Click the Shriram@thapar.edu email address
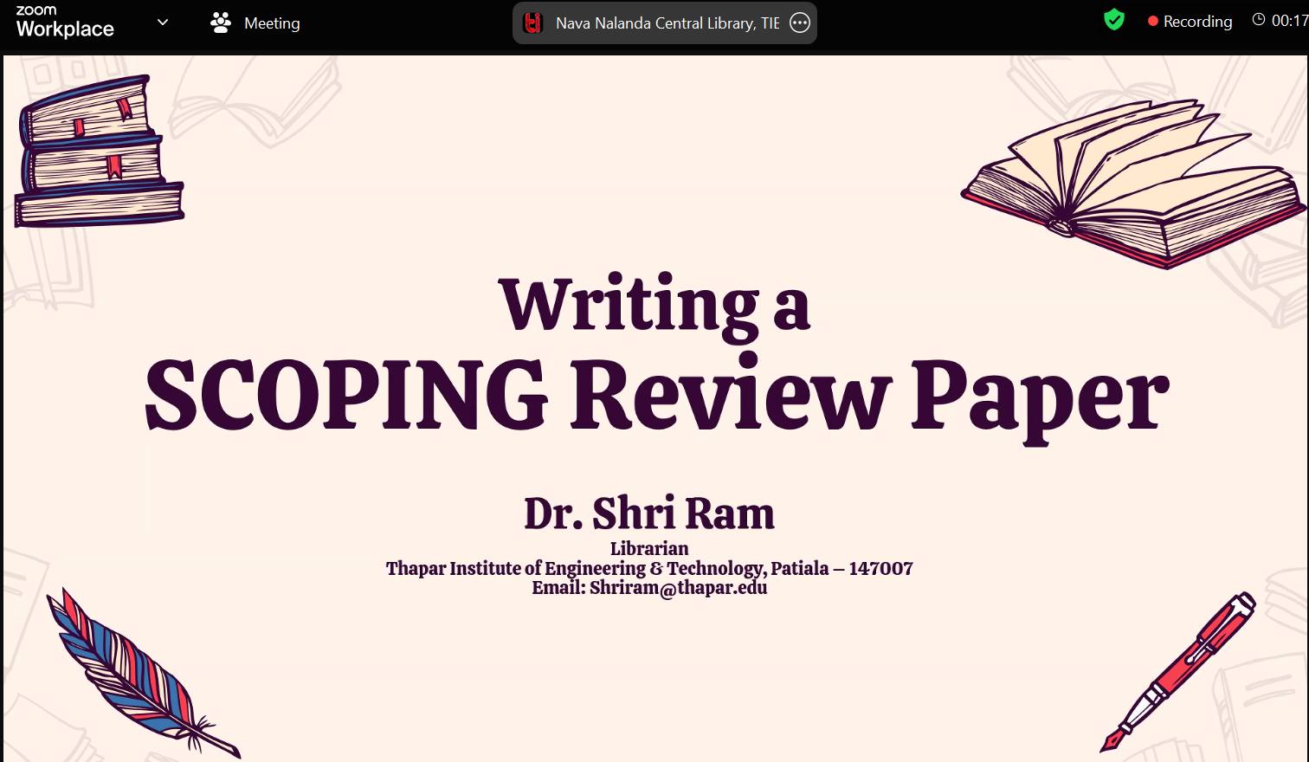Viewport: 1309px width, 762px height. pos(678,588)
